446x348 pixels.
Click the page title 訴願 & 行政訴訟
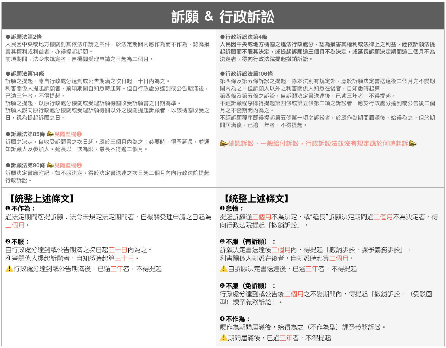[x=223, y=16]
